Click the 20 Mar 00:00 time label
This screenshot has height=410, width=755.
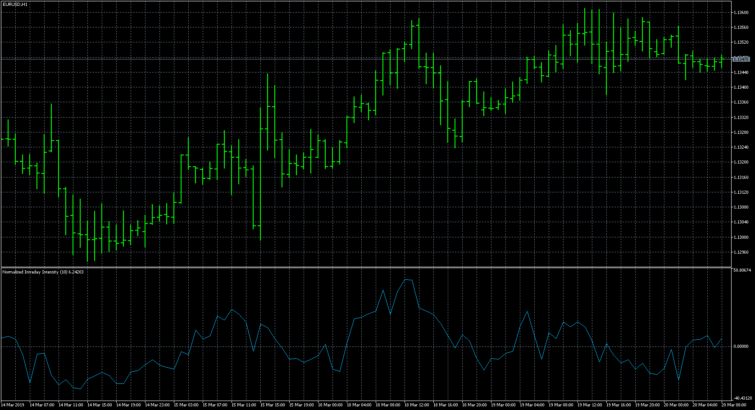676,405
